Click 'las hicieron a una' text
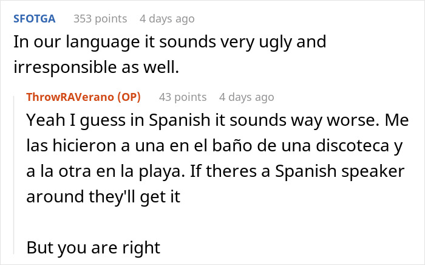The width and height of the screenshot is (425, 265). (95, 145)
